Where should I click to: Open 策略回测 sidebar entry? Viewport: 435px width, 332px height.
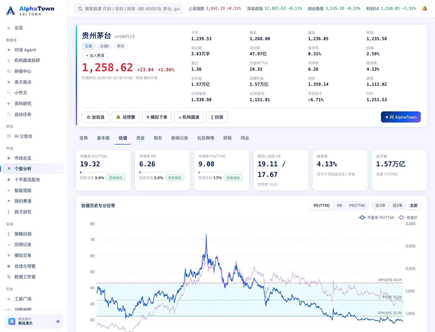(34, 234)
